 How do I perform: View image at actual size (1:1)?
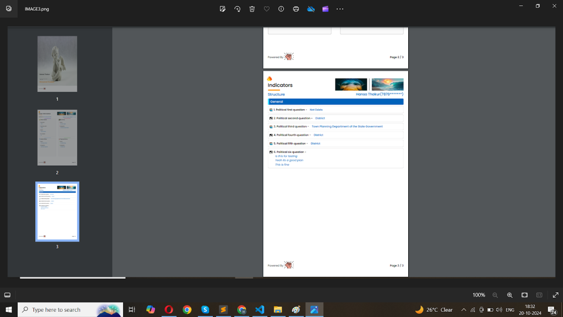point(539,295)
